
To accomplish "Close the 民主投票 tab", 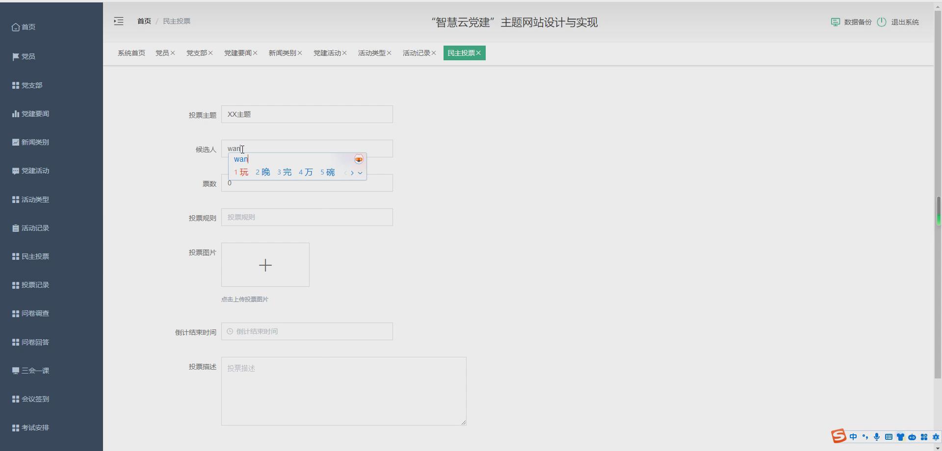I will 478,53.
